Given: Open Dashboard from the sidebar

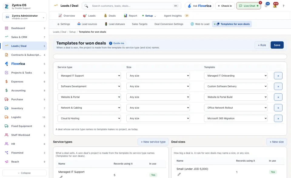Looking at the screenshot, I should [x=25, y=28].
